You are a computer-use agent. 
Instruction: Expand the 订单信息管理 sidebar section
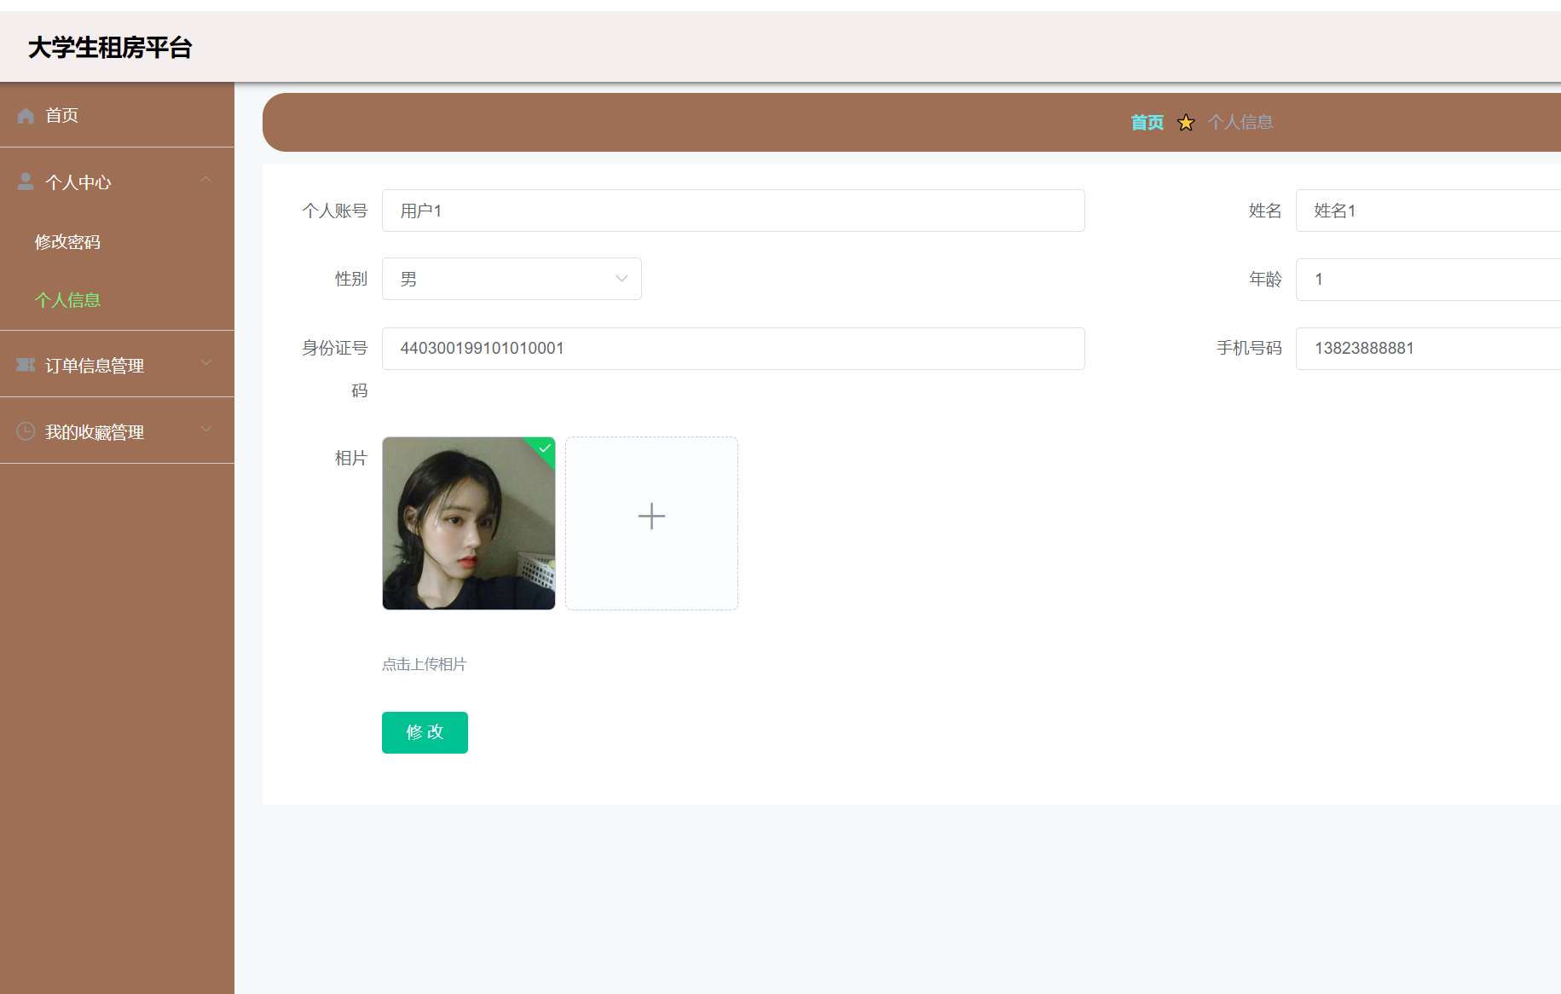205,363
